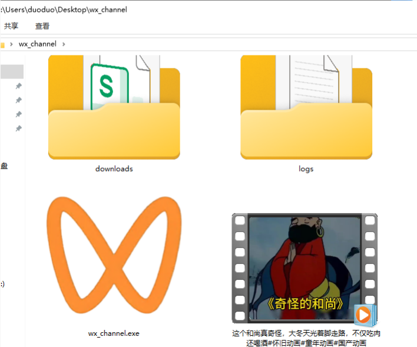Open the logs folder icon
This screenshot has height=347, width=417.
306,107
